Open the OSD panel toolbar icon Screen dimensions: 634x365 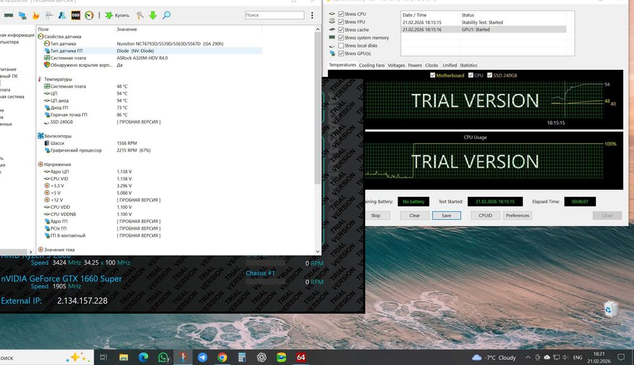(75, 15)
